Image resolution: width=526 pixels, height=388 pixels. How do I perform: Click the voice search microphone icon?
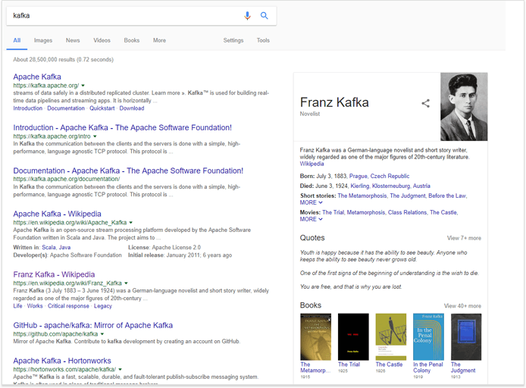click(247, 16)
